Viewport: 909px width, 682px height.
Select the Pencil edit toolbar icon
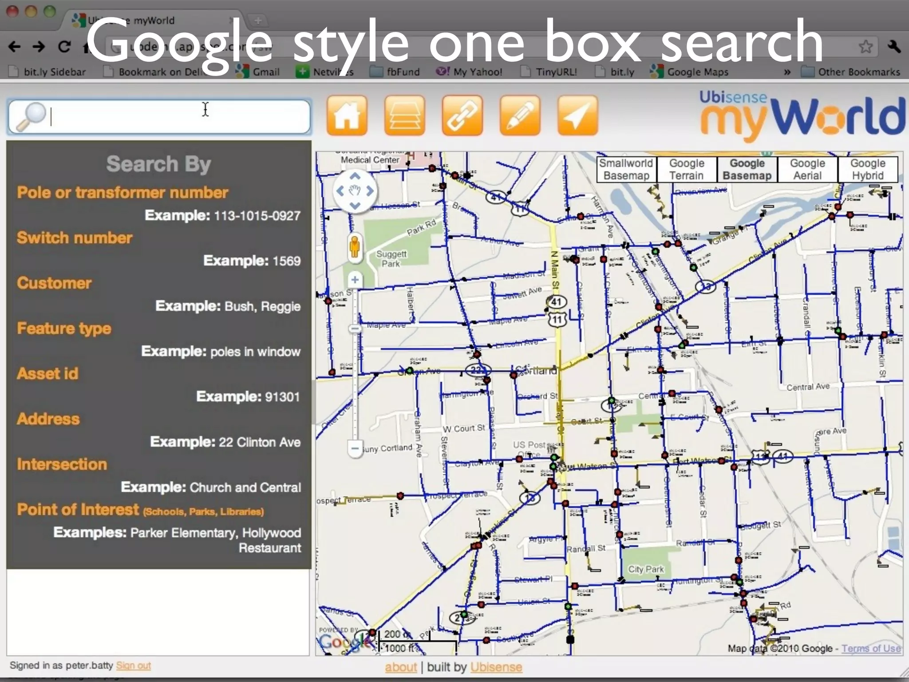pos(520,115)
